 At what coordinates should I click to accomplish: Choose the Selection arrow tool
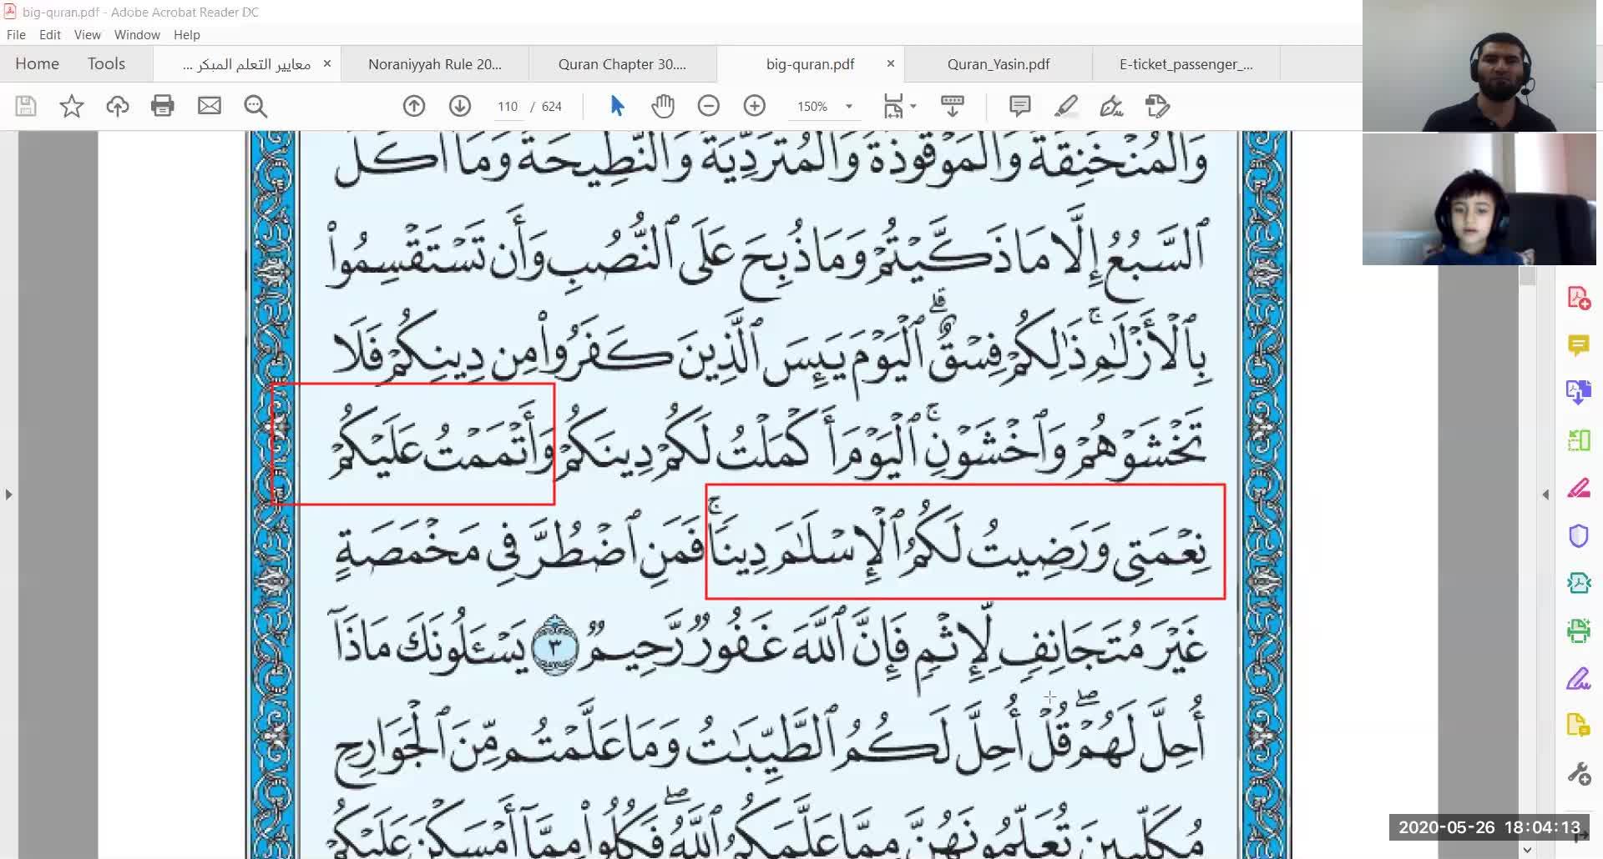(617, 106)
